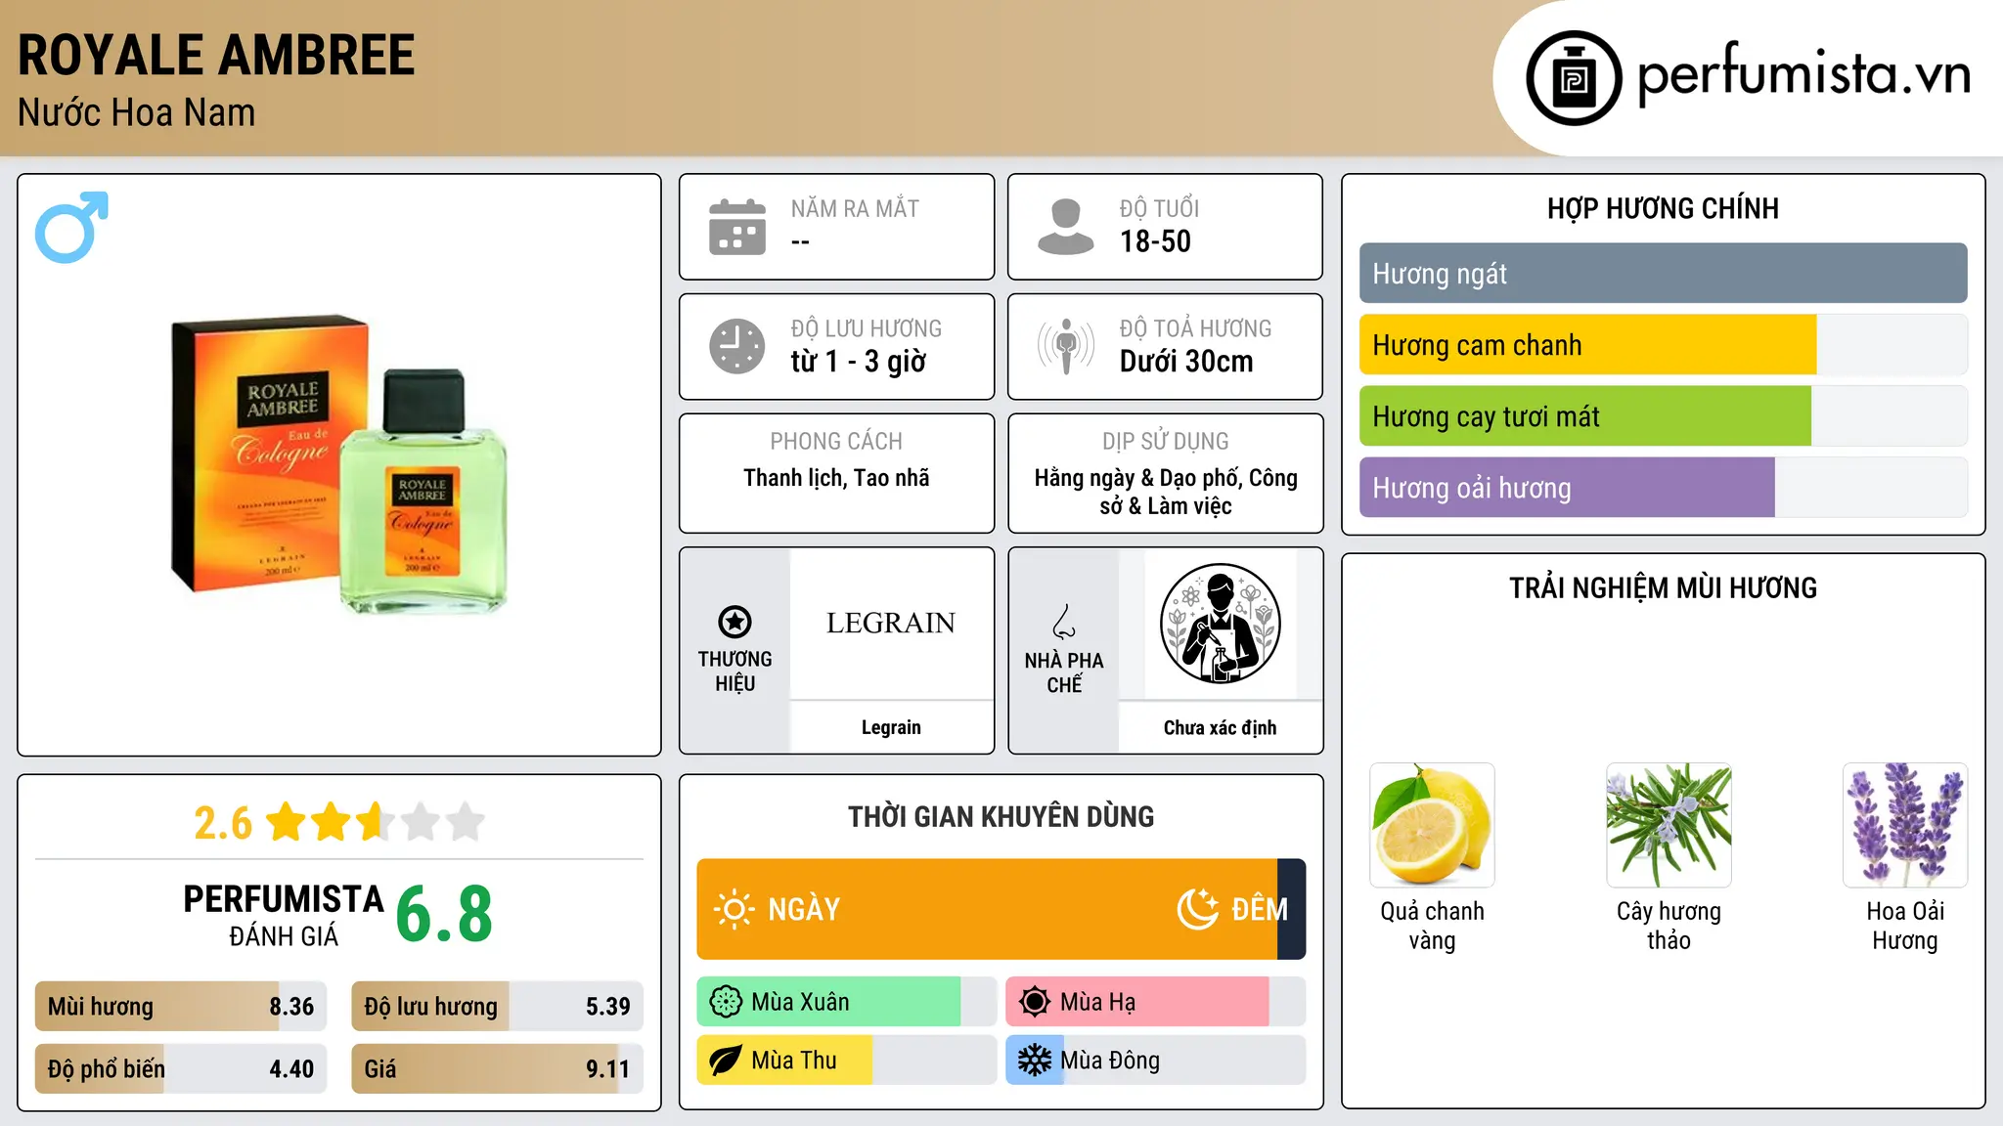Click the Mùa Hạ season bar
The image size is (2003, 1126).
(1156, 1002)
